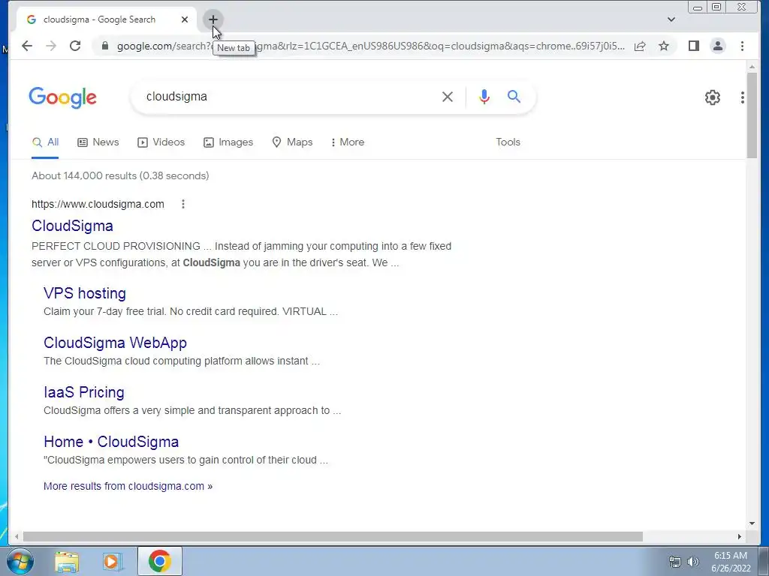Image resolution: width=769 pixels, height=576 pixels.
Task: Go back to previous page
Action: pyautogui.click(x=27, y=46)
